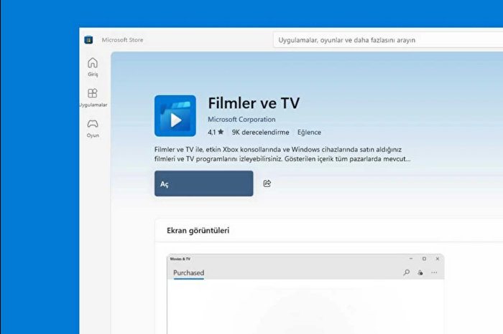Focus the store search field
Image resolution: width=503 pixels, height=334 pixels.
click(388, 40)
